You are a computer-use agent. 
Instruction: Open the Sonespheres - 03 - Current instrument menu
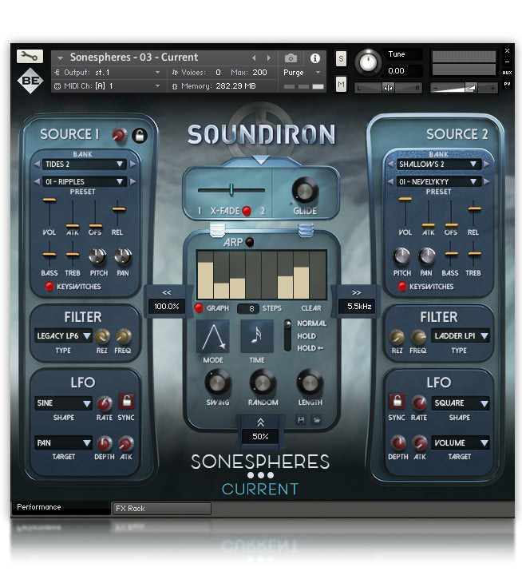pyautogui.click(x=134, y=57)
